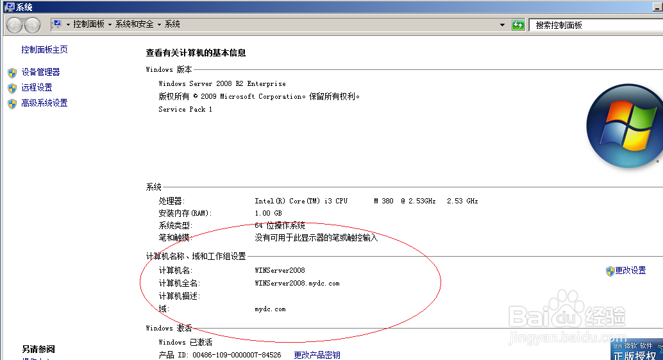Select the computer name WINServer2008
The image size is (663, 360).
(x=280, y=270)
